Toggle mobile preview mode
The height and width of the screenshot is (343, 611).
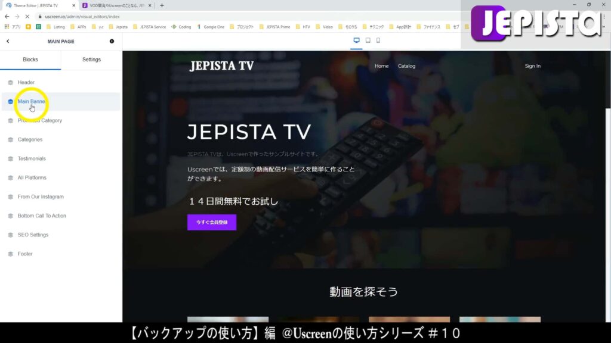click(x=378, y=40)
